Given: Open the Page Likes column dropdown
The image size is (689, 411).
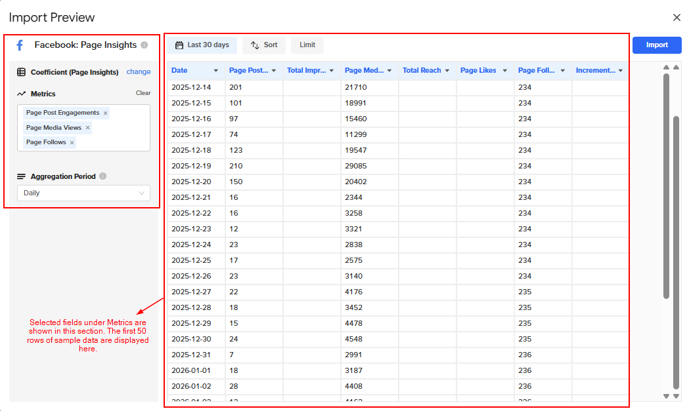Looking at the screenshot, I should [x=504, y=71].
